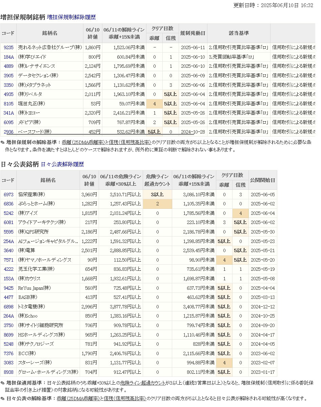Image resolution: width=321 pixels, height=407 pixels.
Task: Open stock code 3350 link
Action: (8, 85)
